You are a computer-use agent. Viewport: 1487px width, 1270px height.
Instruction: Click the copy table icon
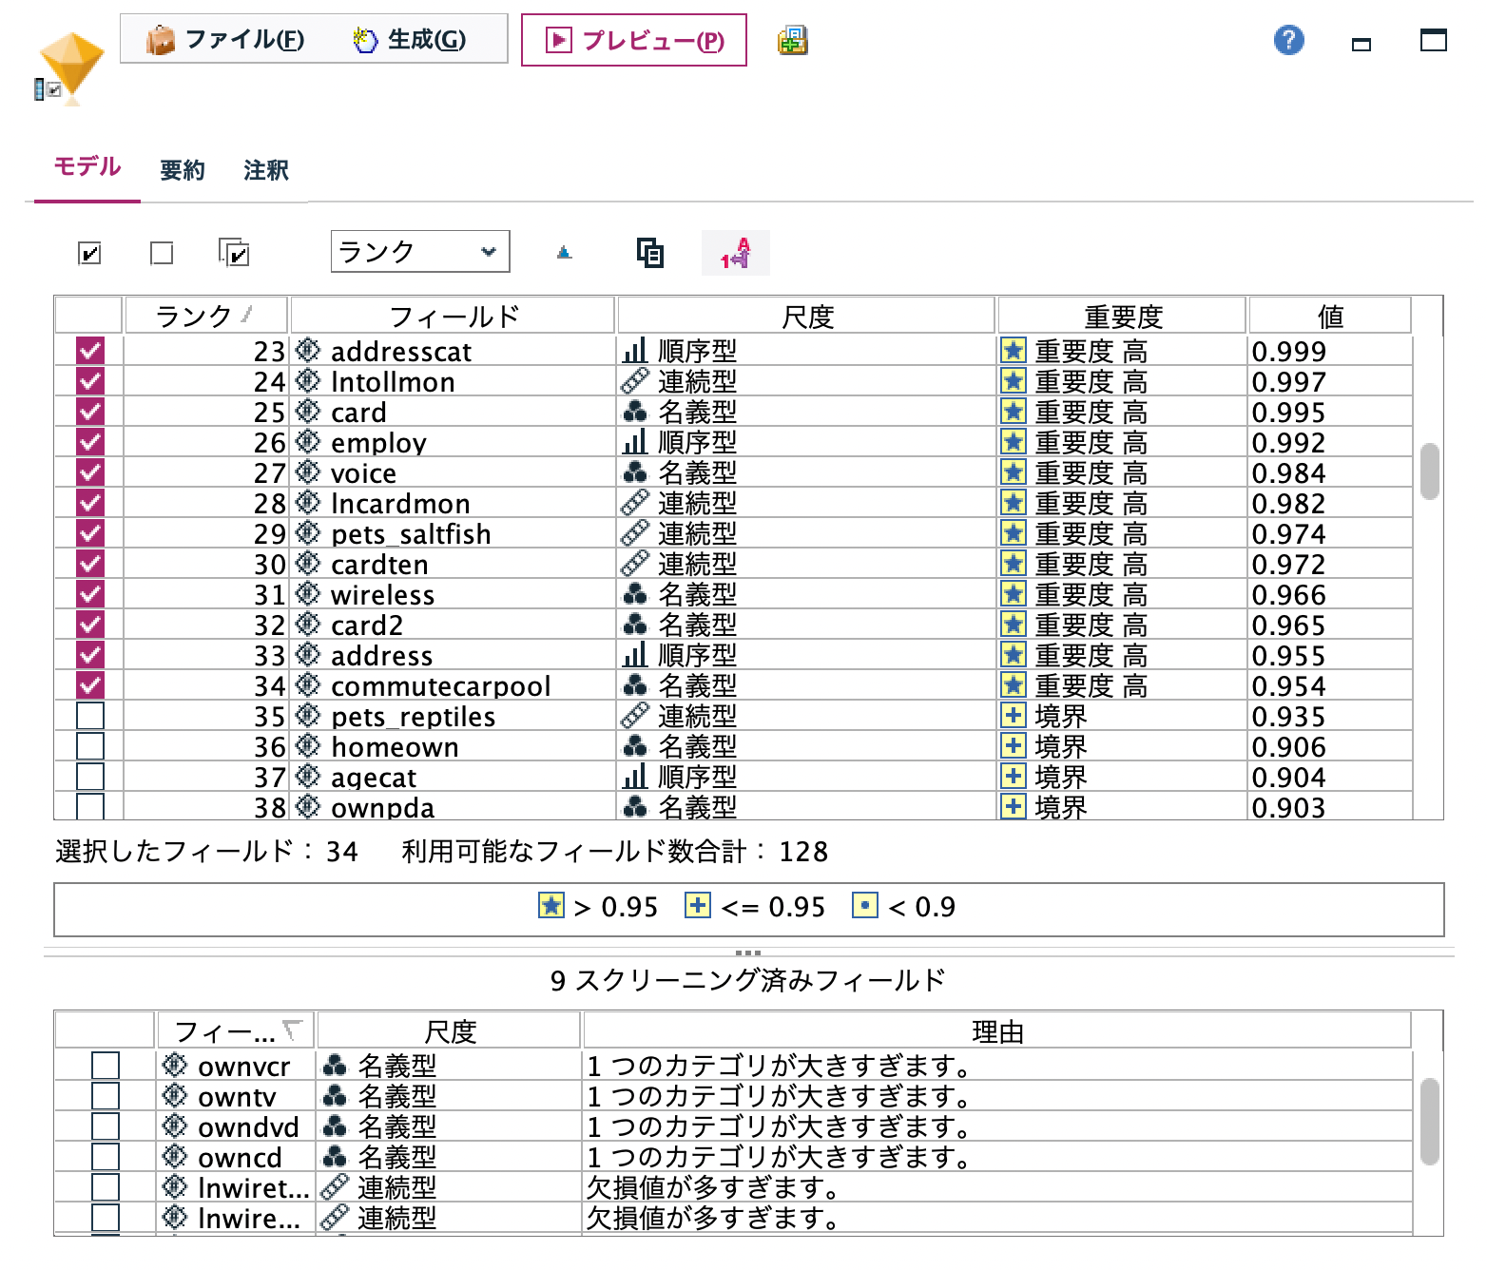649,253
